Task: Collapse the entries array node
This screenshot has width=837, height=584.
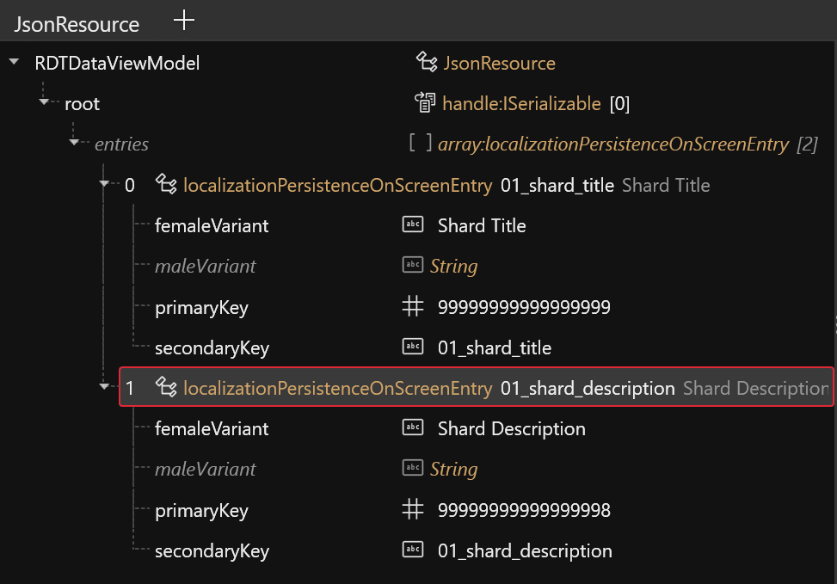Action: tap(74, 143)
